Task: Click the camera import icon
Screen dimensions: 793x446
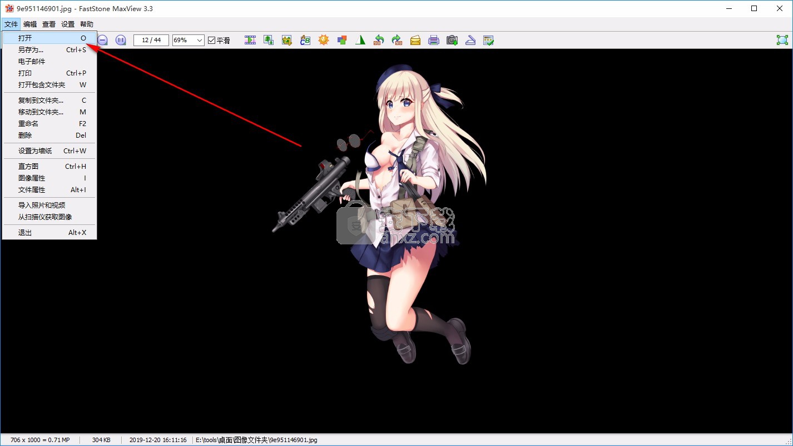Action: coord(452,40)
